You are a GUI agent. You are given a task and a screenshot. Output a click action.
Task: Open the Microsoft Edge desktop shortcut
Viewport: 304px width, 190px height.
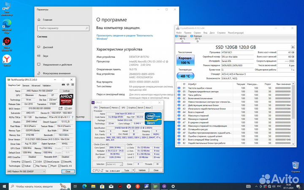pos(7,26)
